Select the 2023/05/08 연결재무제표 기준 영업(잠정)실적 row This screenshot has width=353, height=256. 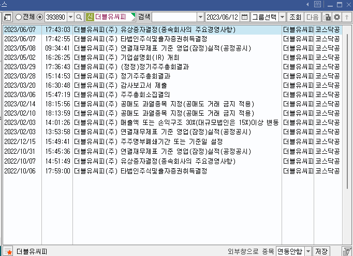[x=172, y=49]
